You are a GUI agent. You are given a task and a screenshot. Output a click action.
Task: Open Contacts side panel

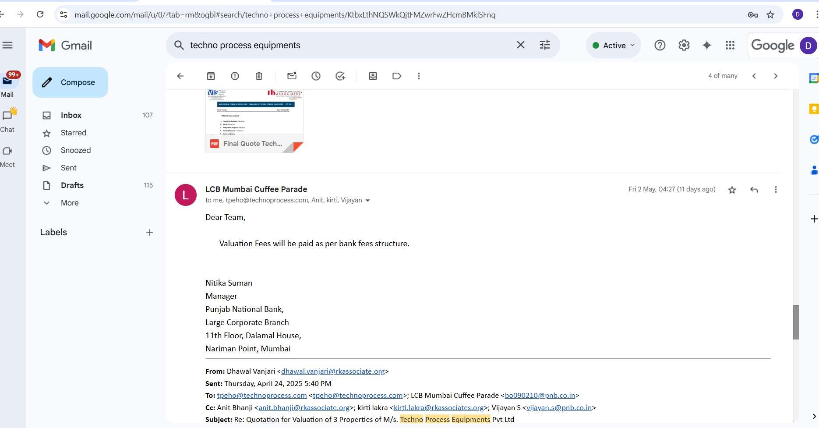814,170
